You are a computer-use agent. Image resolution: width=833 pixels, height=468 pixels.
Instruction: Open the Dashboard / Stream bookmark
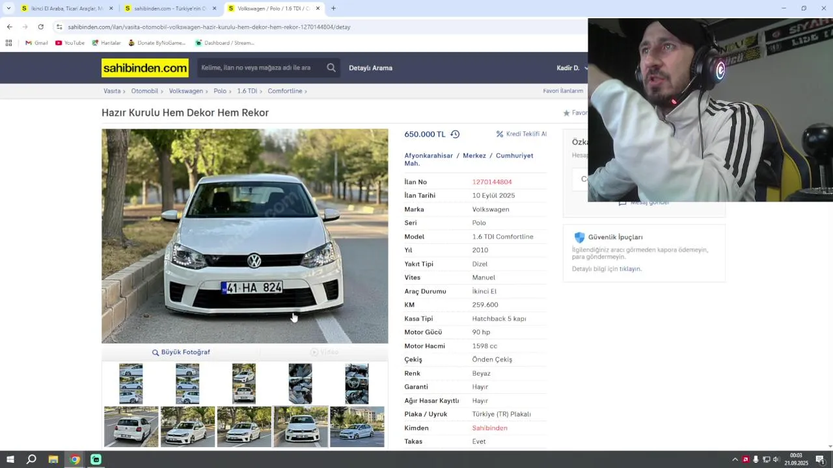tap(225, 43)
